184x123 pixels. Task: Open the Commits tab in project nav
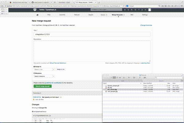pos(62,14)
